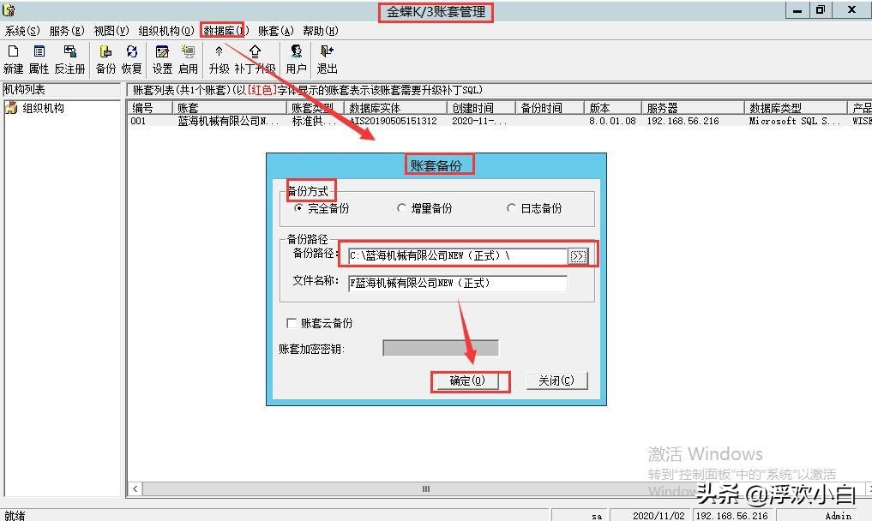Click the 关闭 button in backup dialog

(x=556, y=381)
